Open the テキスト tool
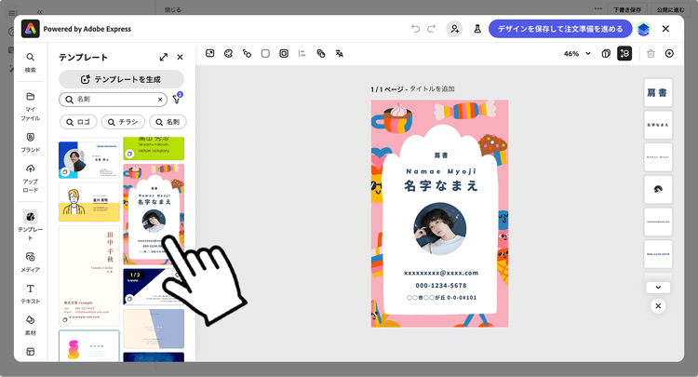The height and width of the screenshot is (377, 698). point(31,294)
